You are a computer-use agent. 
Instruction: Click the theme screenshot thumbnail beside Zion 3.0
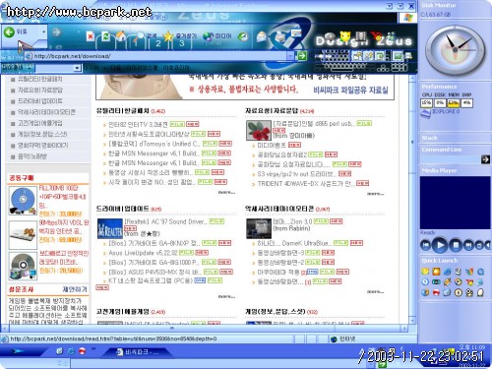pos(259,228)
